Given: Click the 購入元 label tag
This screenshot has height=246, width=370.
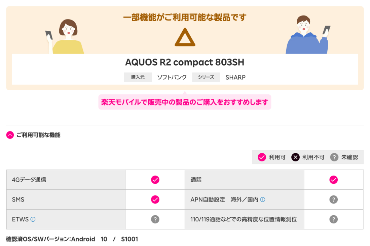Looking at the screenshot, I should point(138,77).
